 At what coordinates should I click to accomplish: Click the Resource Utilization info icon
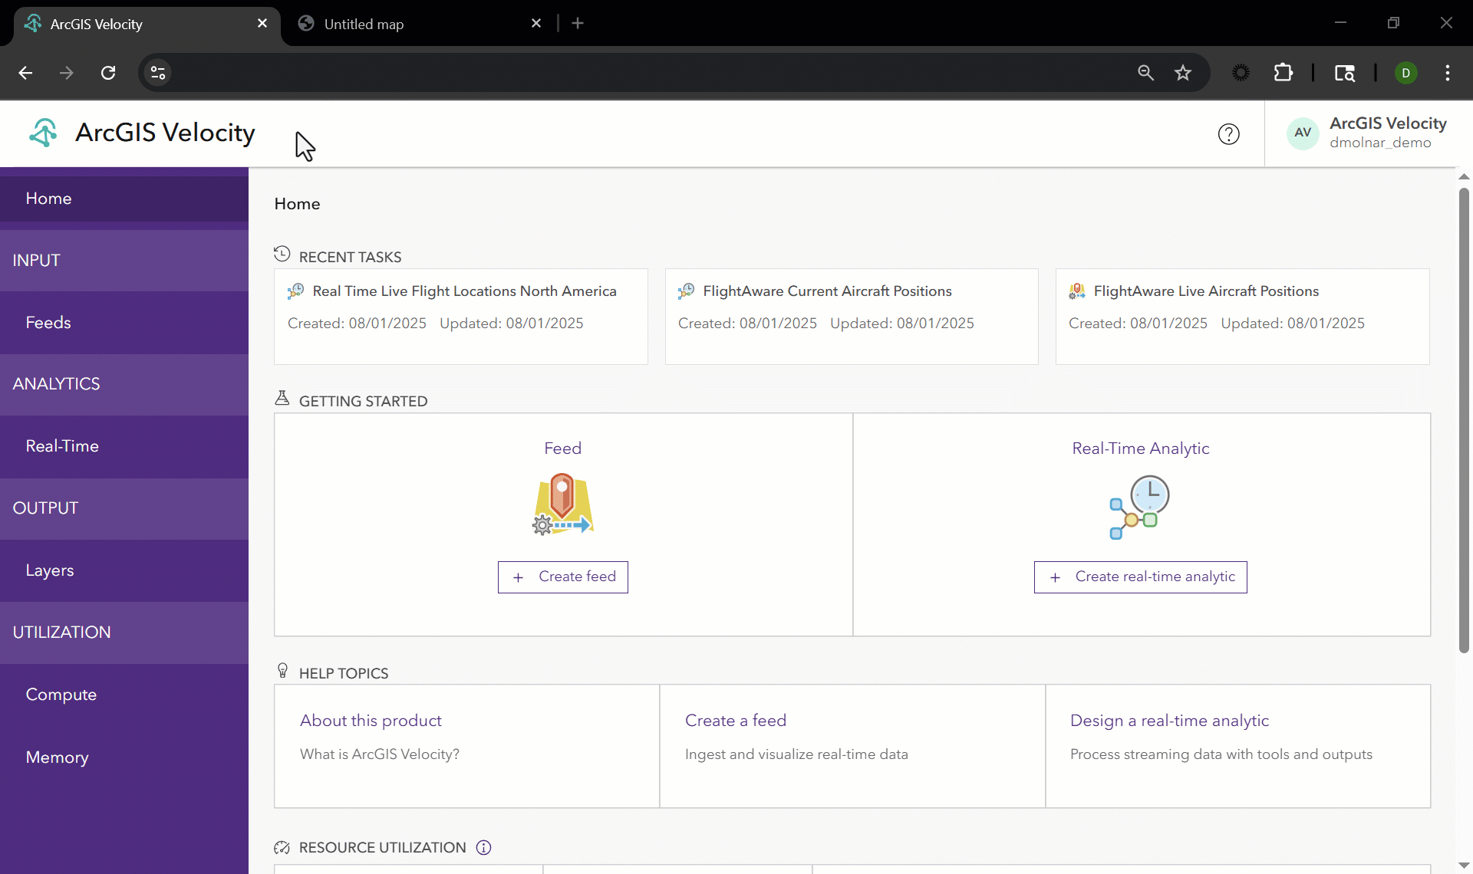[483, 847]
